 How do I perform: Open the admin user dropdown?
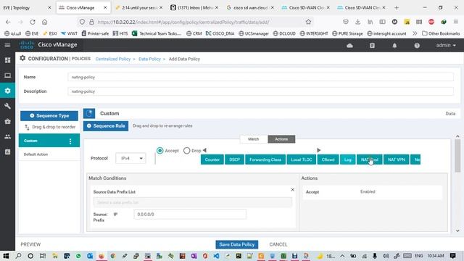pos(446,45)
